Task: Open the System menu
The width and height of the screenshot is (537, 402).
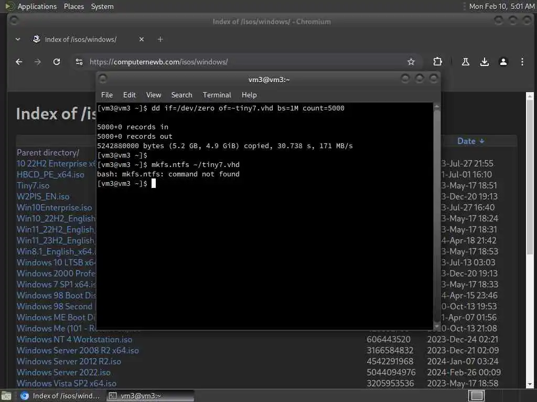Action: [x=102, y=6]
